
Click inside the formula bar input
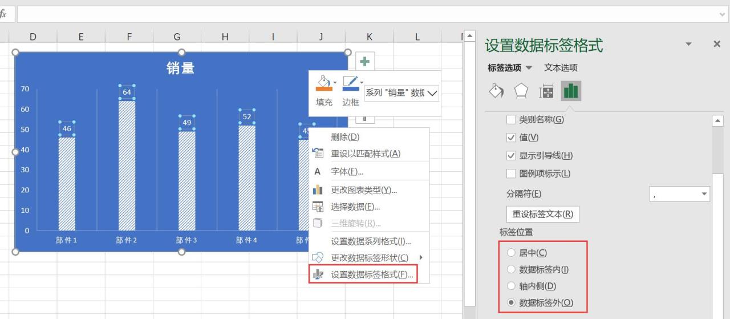[x=367, y=14]
